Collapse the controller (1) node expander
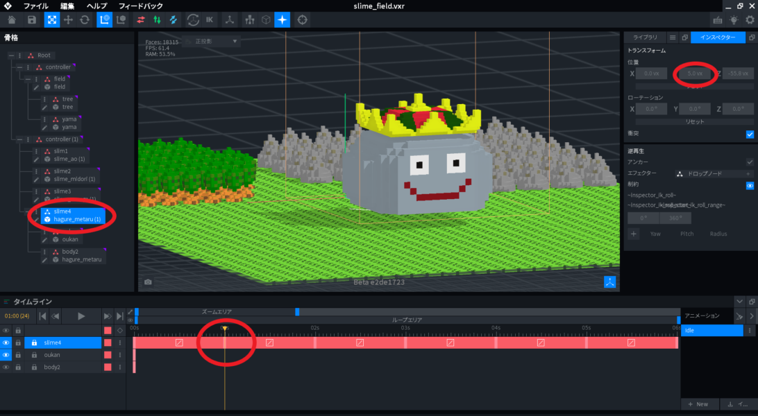The image size is (758, 416). tap(19, 139)
